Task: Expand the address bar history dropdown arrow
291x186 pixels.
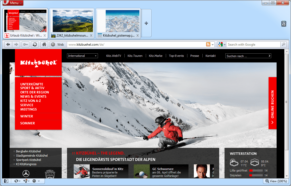Action: (x=213, y=45)
